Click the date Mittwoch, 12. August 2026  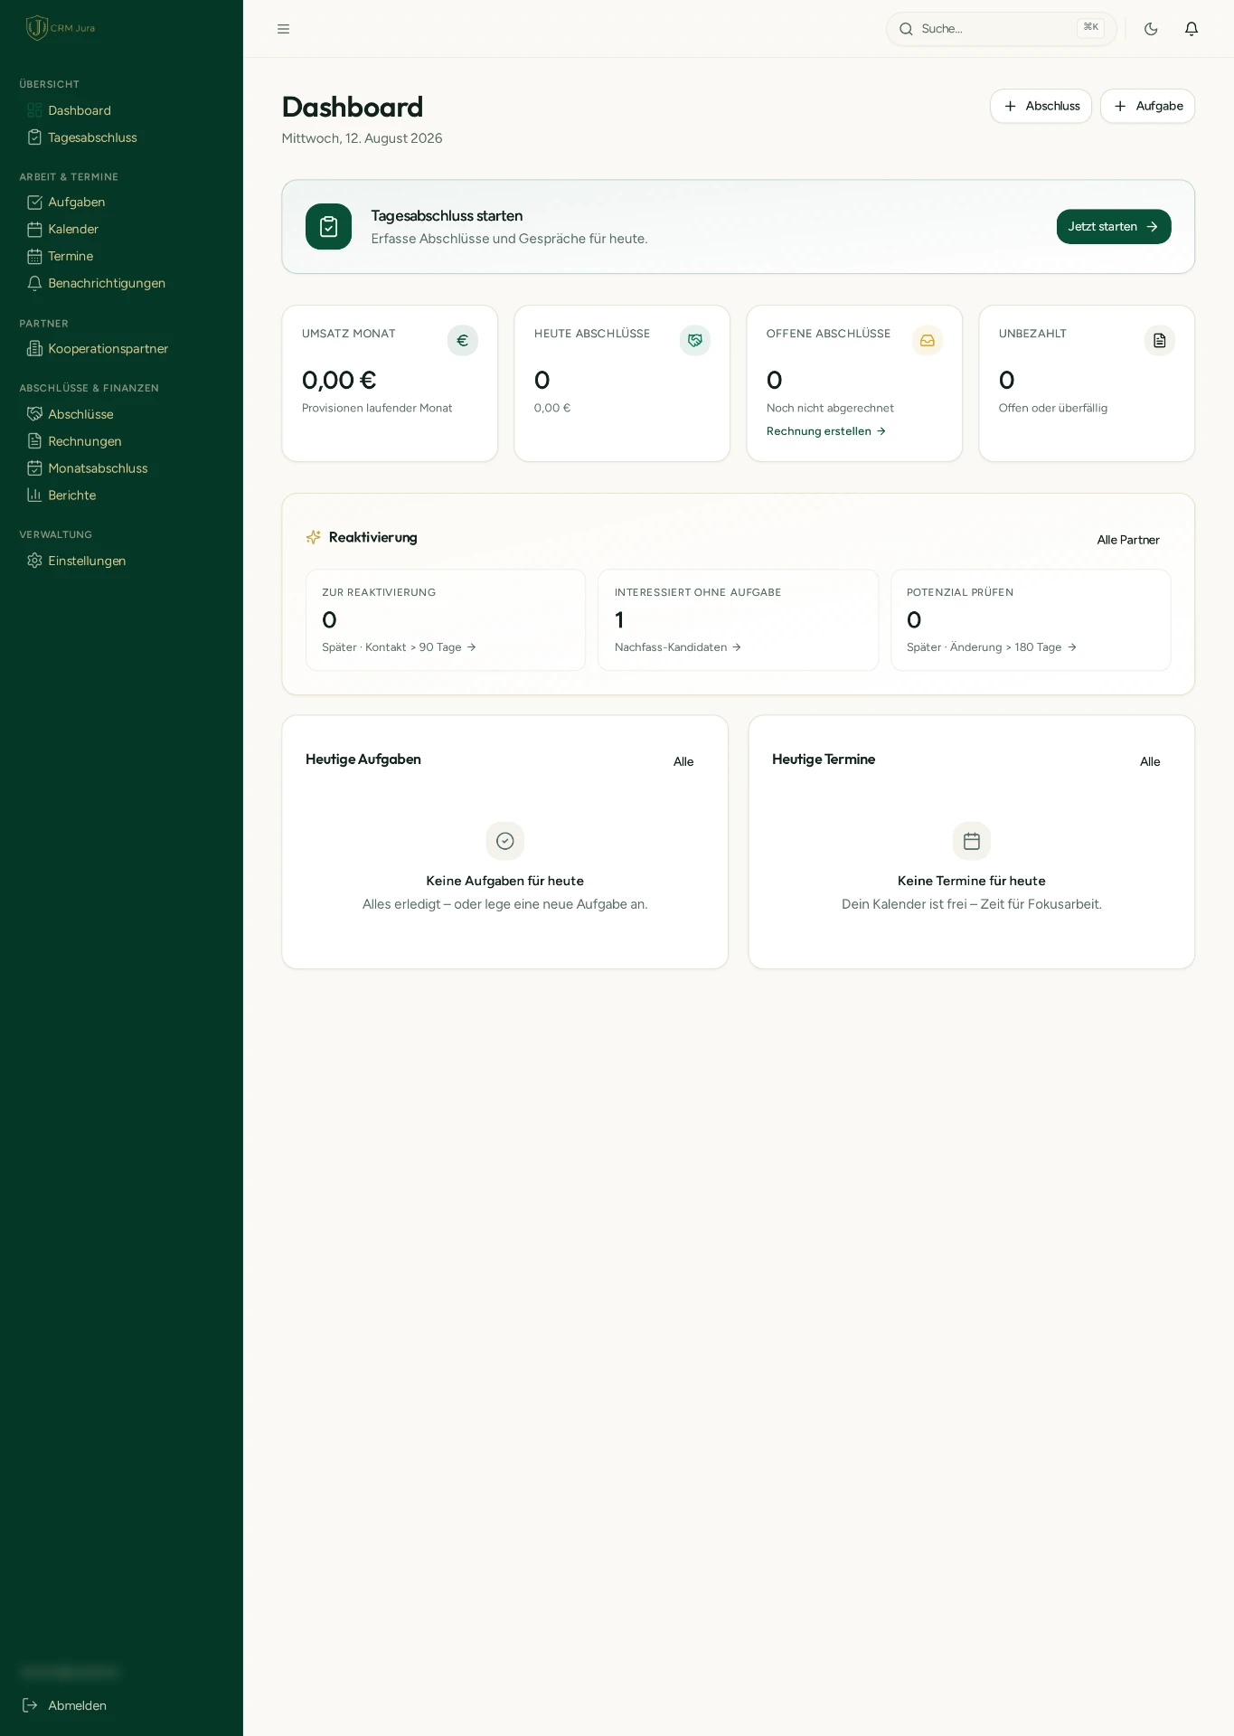[362, 138]
